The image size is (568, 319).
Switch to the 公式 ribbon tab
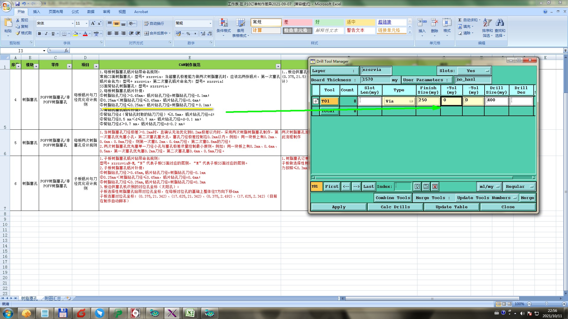(75, 12)
